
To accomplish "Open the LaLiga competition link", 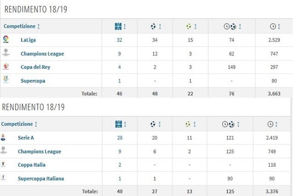I will click(x=28, y=40).
